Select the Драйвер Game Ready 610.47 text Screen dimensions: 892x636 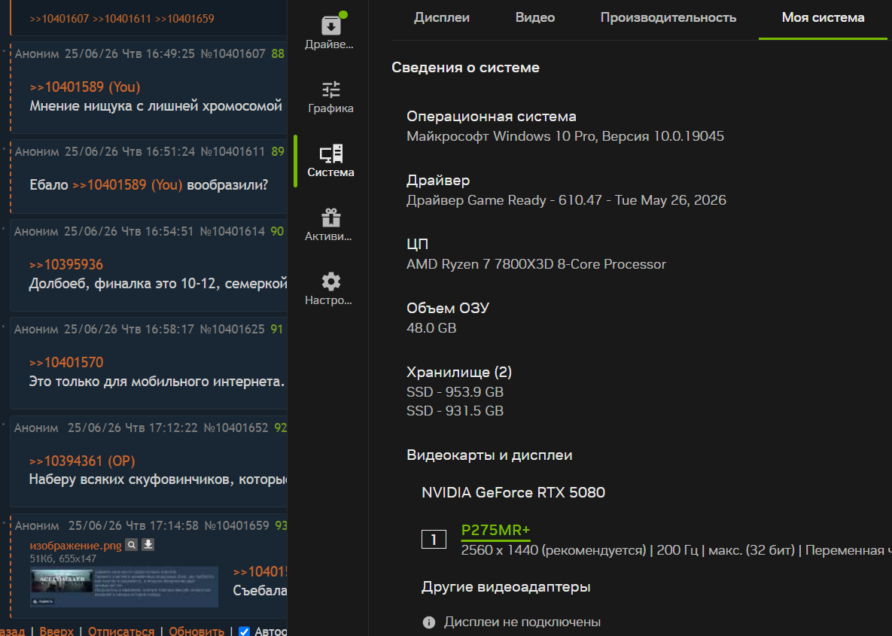tap(566, 200)
